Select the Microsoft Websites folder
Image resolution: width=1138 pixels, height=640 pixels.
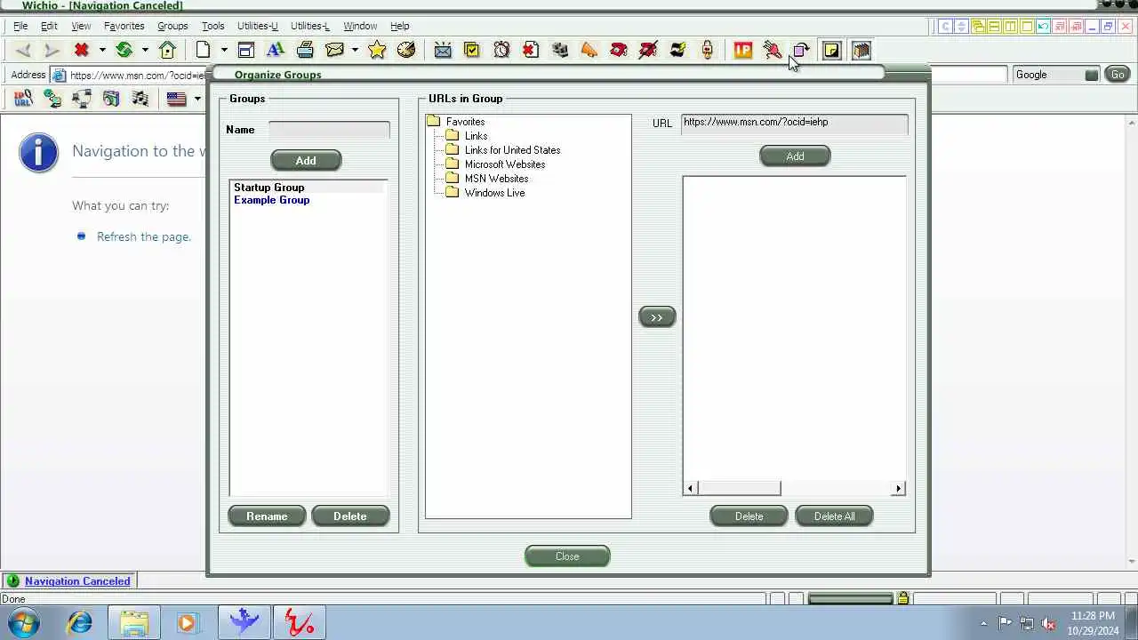[x=504, y=164]
